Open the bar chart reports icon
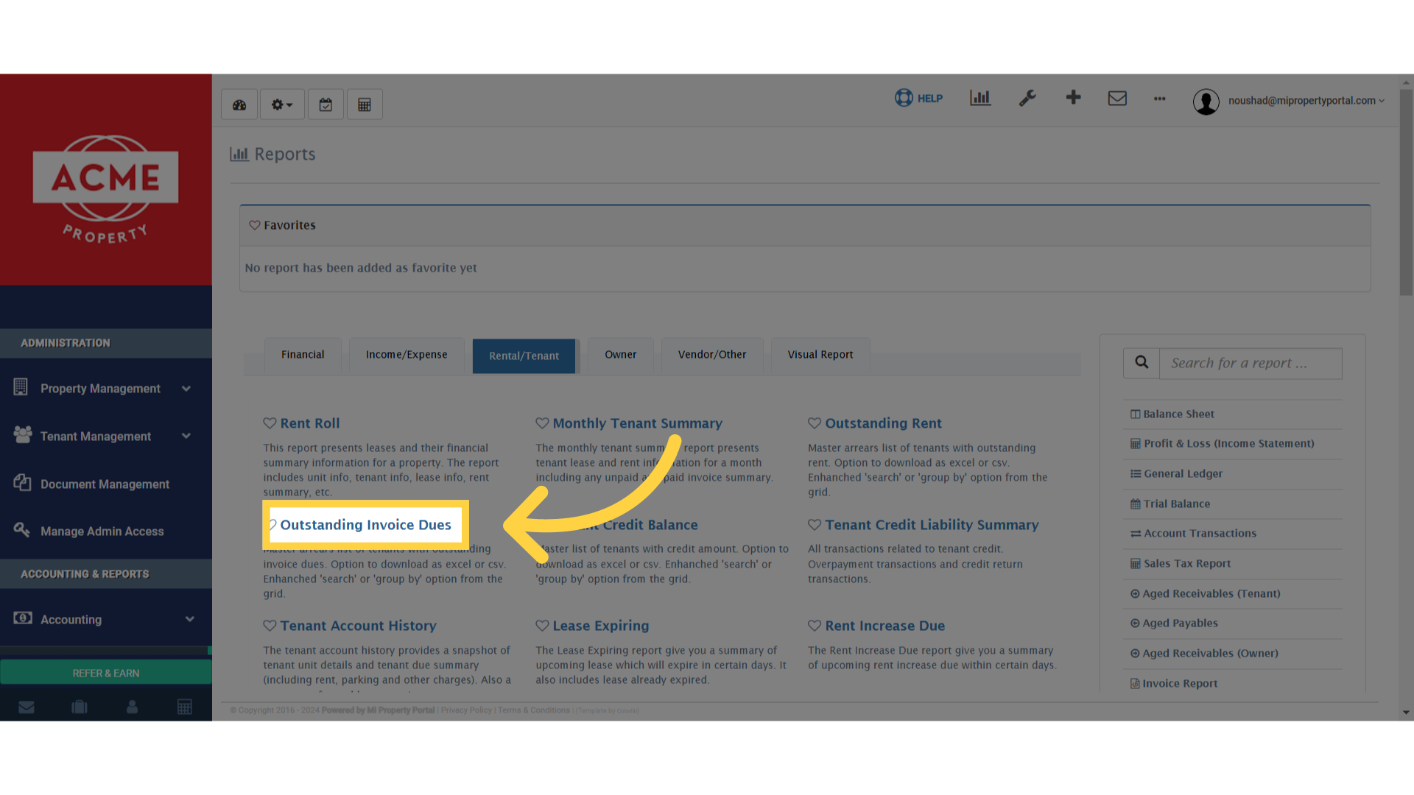Screen dimensions: 1414x795 click(980, 98)
